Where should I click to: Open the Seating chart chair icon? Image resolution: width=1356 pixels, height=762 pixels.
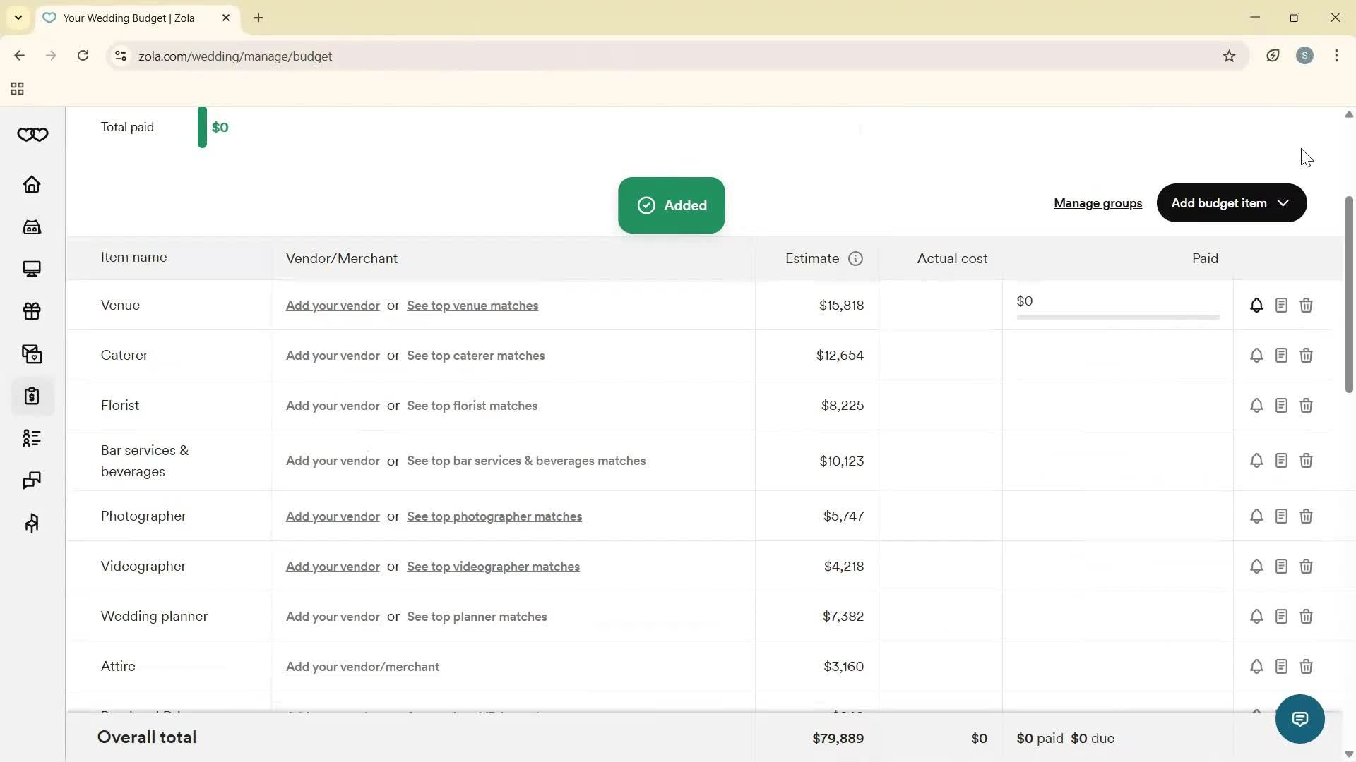tap(32, 523)
